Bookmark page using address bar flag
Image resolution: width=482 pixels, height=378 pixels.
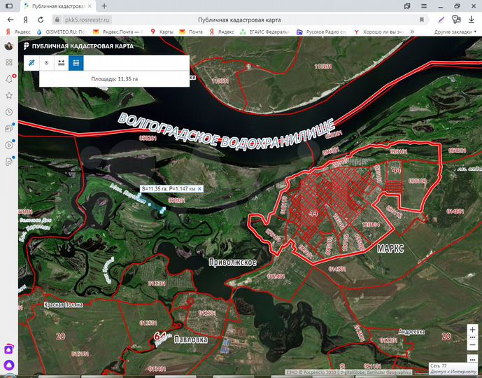coord(422,20)
